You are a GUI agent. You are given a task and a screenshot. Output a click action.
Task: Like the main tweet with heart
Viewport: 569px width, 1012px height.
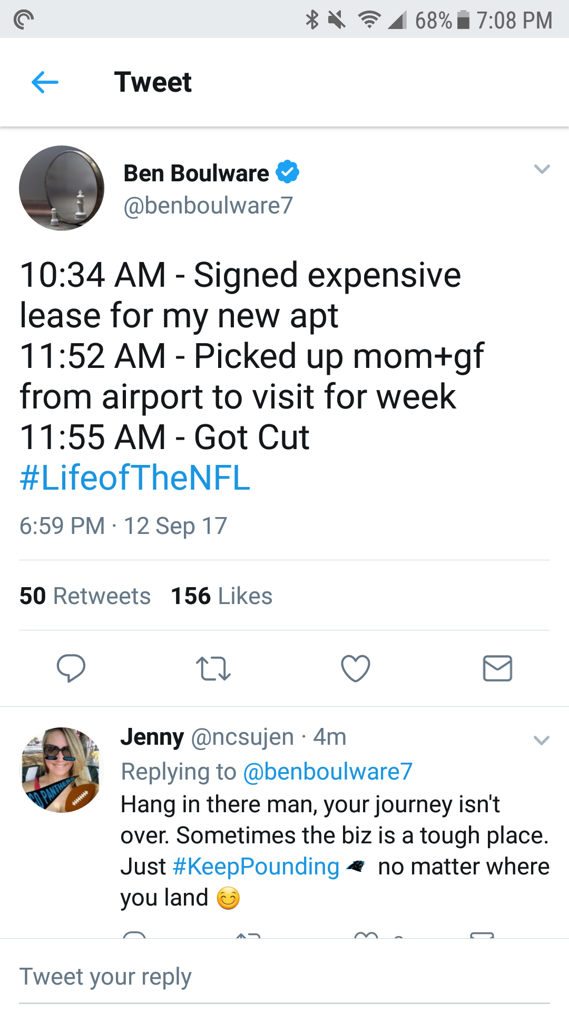356,668
